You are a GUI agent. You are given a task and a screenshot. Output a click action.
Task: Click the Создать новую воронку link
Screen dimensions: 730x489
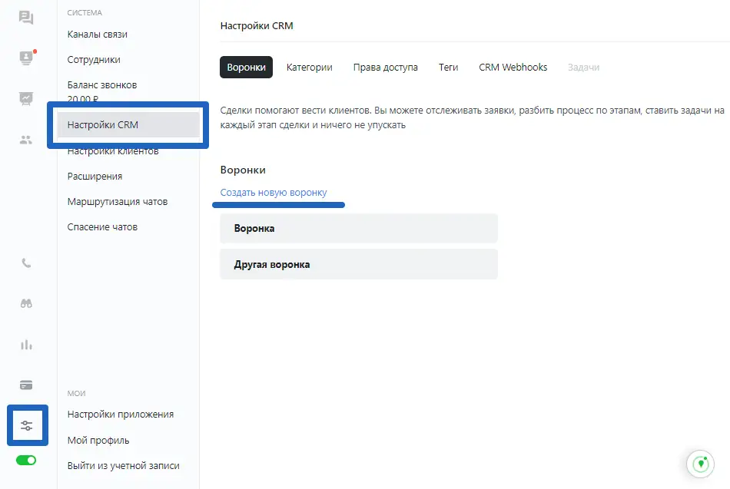pyautogui.click(x=273, y=193)
